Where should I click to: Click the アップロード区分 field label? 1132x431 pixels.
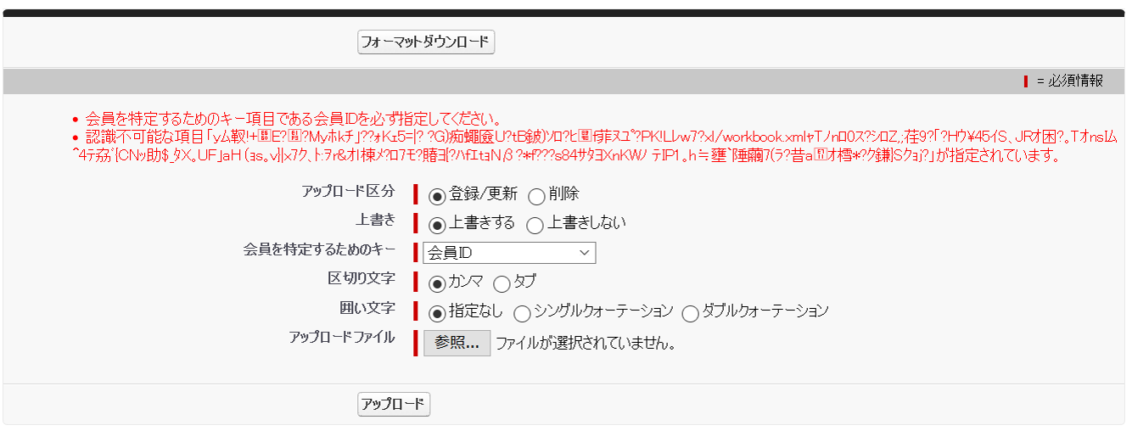(348, 191)
